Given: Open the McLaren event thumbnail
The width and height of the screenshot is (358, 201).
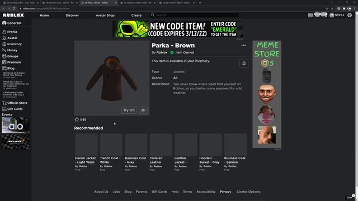Looking at the screenshot, I should (x=16, y=142).
